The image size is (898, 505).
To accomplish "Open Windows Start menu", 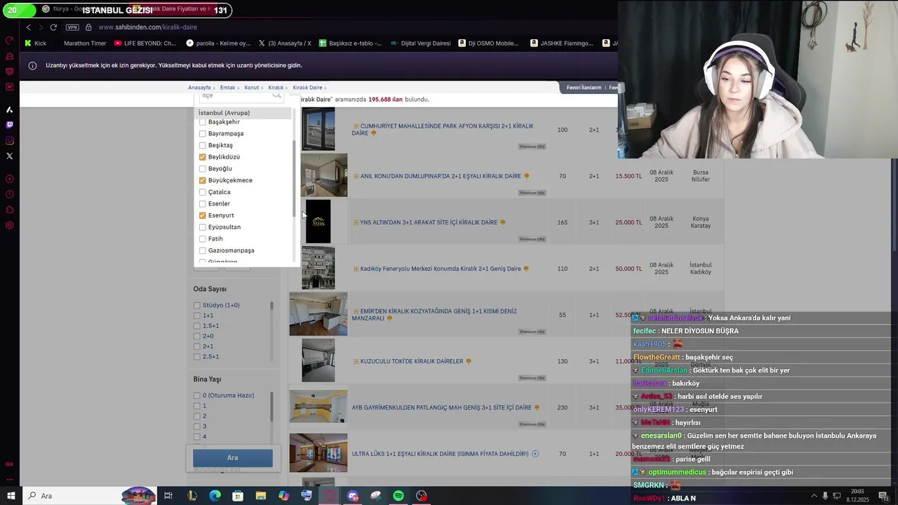I will pos(11,496).
